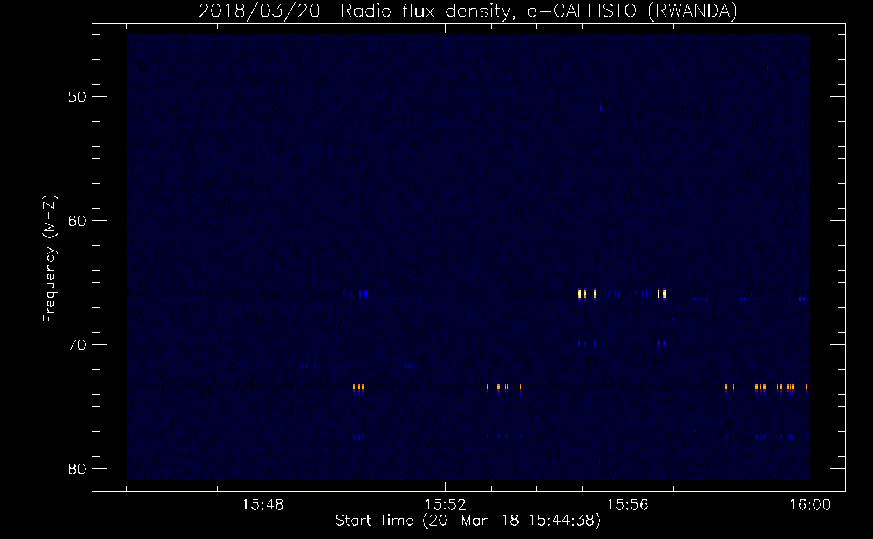Click the 80 MHz frequency tick label
This screenshot has width=873, height=539.
tap(77, 469)
